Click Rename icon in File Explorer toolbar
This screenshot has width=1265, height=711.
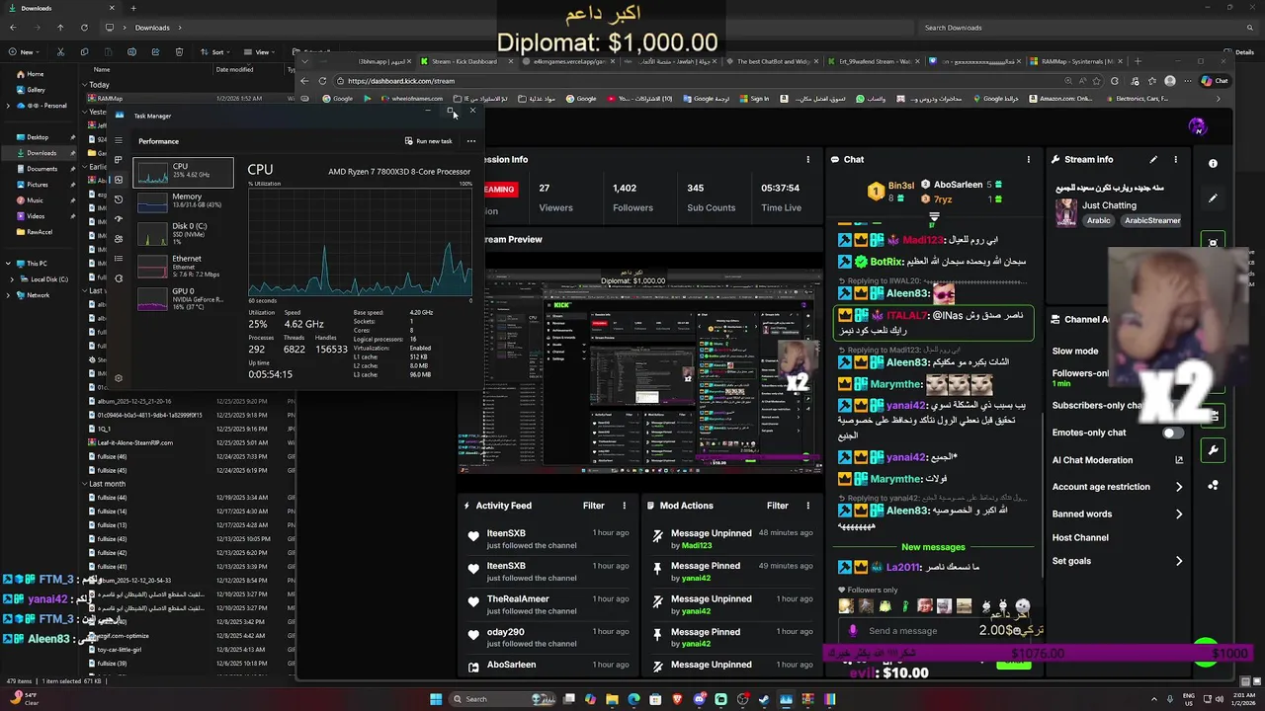click(x=131, y=51)
